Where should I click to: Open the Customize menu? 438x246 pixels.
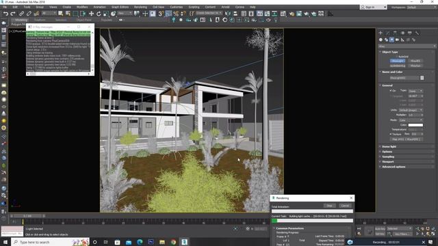(177, 7)
